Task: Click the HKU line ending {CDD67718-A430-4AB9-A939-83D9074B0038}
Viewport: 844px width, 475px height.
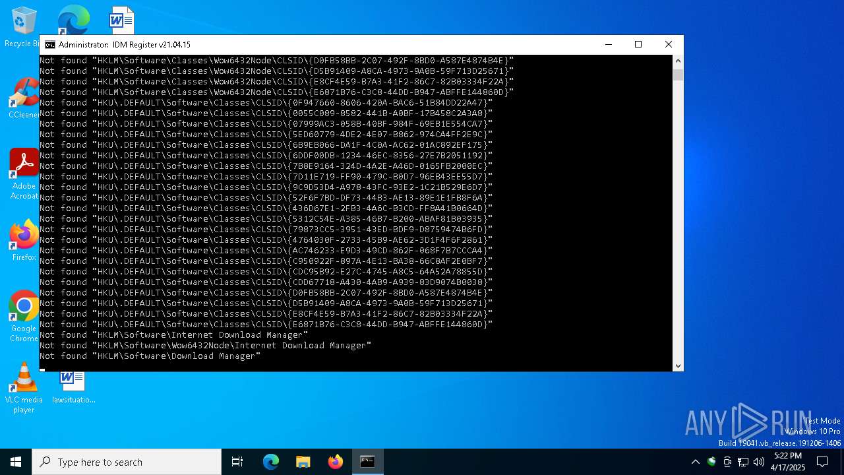Action: click(x=266, y=282)
